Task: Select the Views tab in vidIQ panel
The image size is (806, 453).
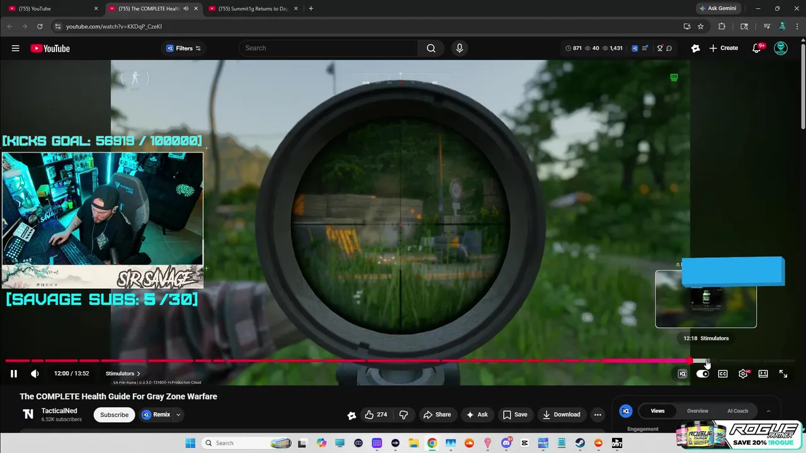Action: click(x=657, y=411)
